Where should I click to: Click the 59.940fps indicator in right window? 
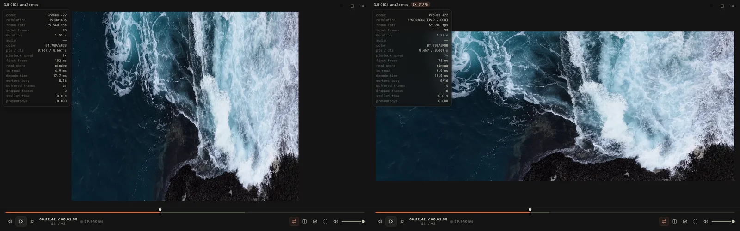click(462, 222)
